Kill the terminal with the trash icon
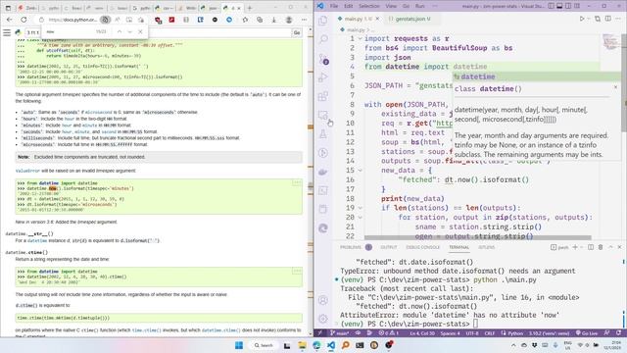Viewport: 627px width, 353px height. [601, 247]
